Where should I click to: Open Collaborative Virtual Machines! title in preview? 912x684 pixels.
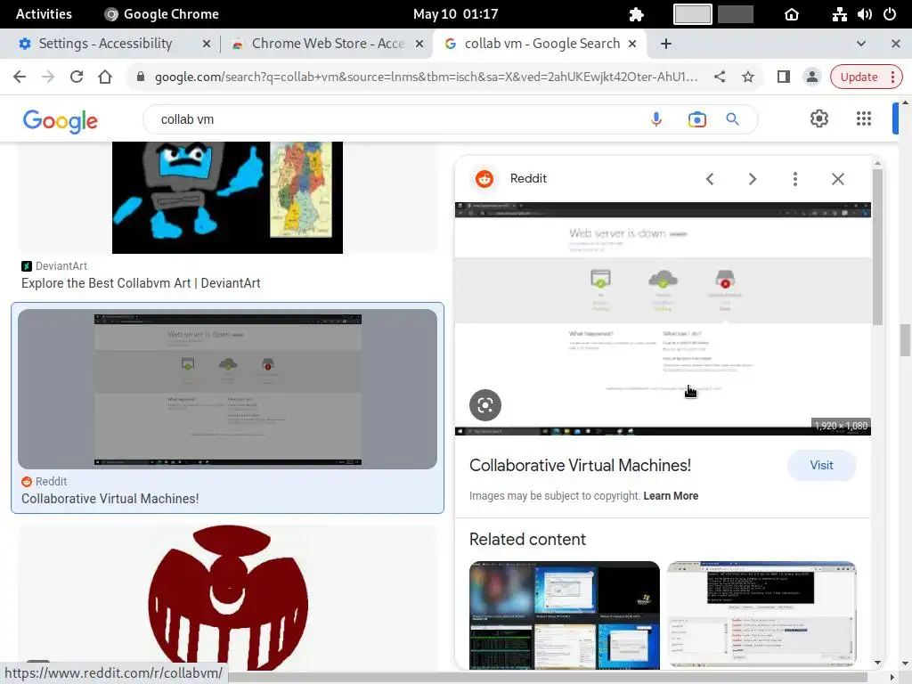pyautogui.click(x=580, y=465)
